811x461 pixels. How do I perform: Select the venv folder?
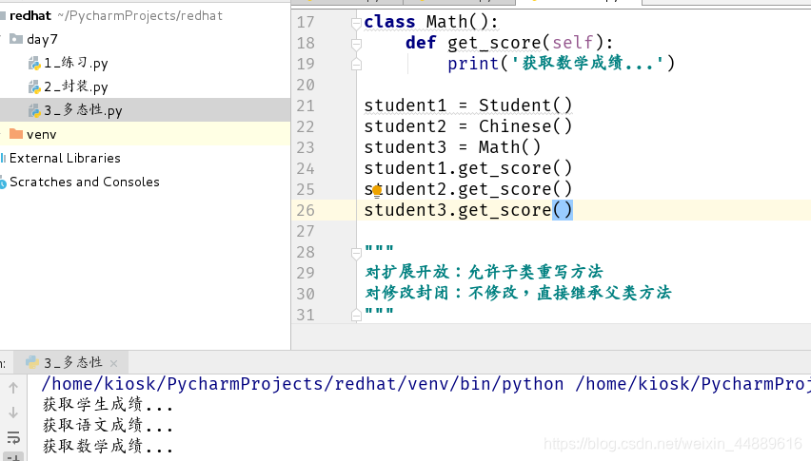[41, 134]
